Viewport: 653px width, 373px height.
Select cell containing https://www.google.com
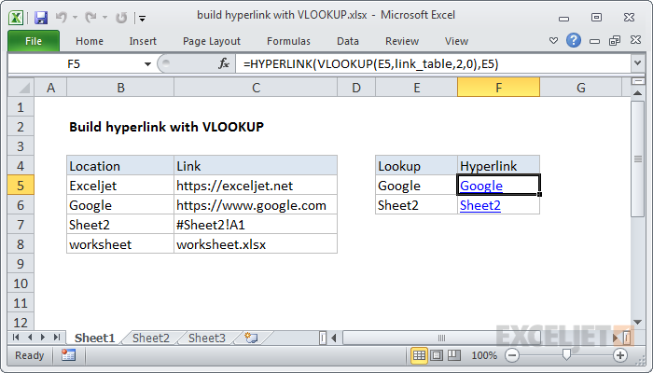click(x=256, y=205)
